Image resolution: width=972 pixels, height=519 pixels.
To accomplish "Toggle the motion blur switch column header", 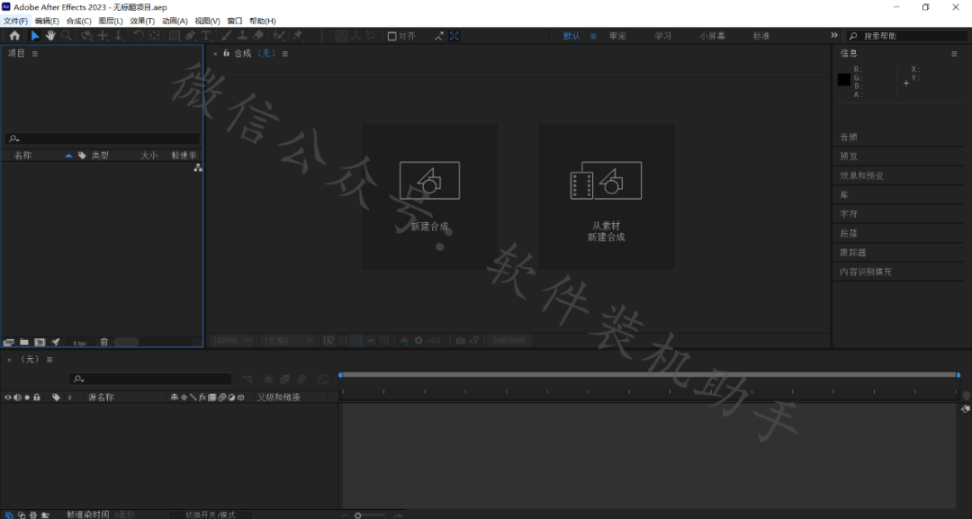I will tap(222, 398).
